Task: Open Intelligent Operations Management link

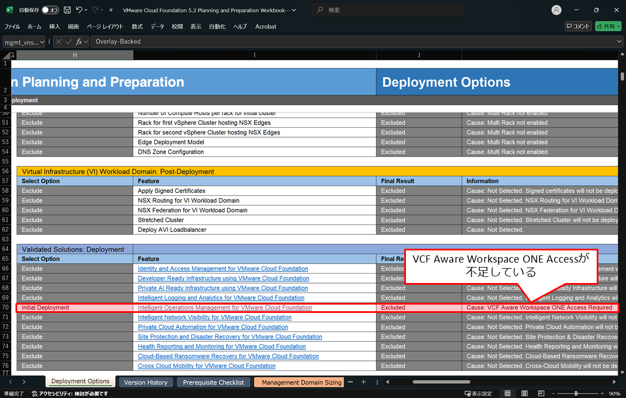Action: [x=225, y=307]
